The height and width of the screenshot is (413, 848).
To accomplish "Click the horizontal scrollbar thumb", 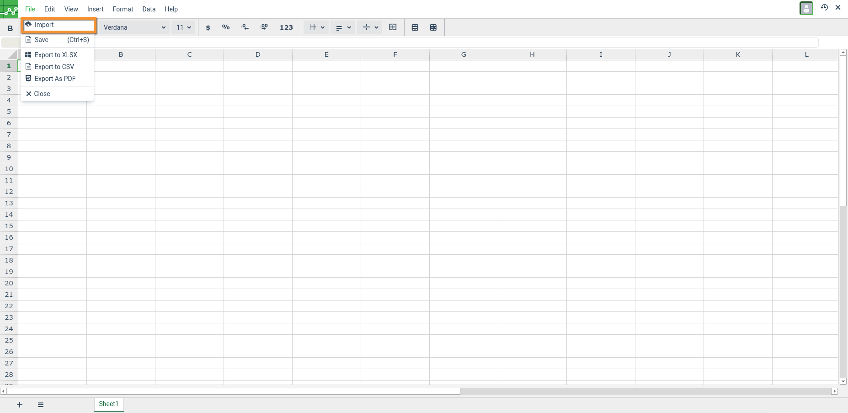I will [x=233, y=392].
